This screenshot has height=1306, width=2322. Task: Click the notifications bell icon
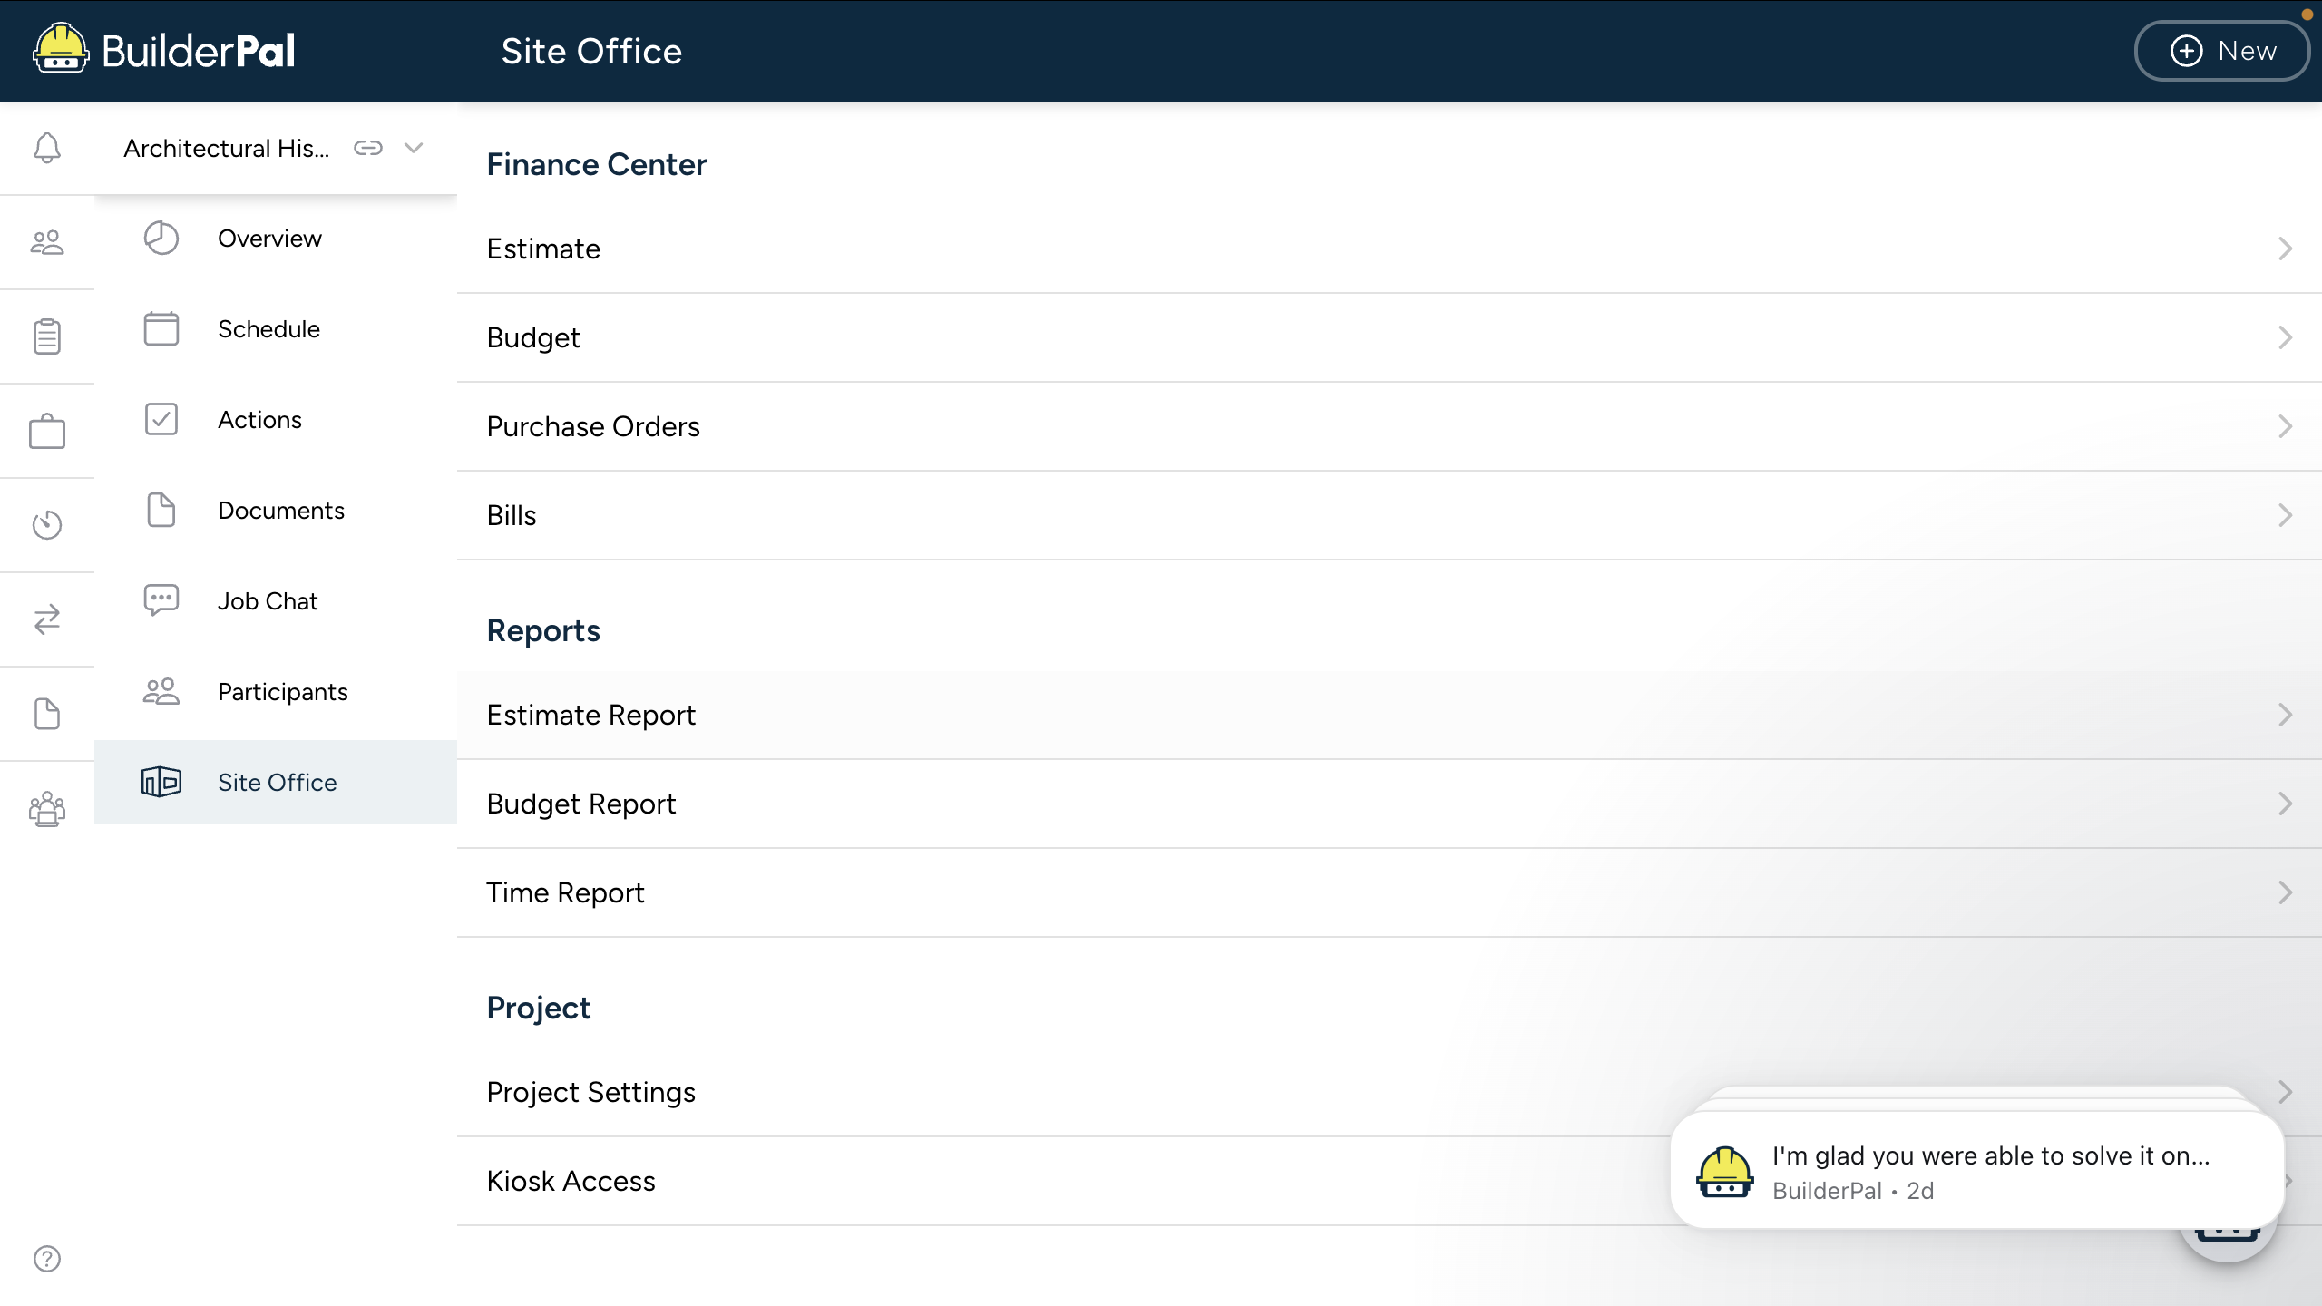coord(47,148)
